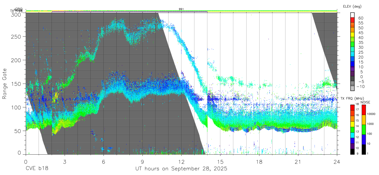Click the '150' range gate tick label
Image resolution: width=379 pixels, height=175 pixels.
16,84
